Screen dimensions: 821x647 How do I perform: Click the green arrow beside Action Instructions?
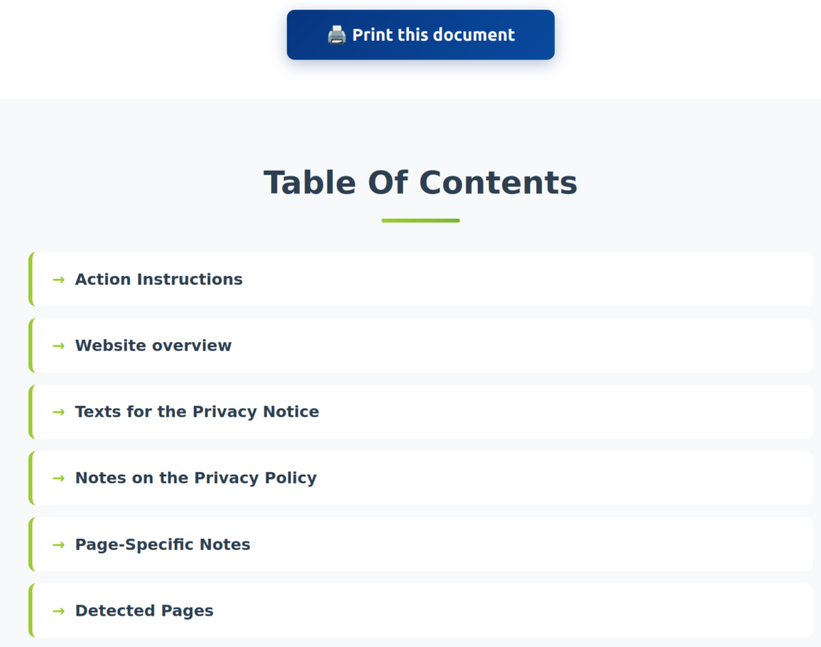(x=59, y=280)
